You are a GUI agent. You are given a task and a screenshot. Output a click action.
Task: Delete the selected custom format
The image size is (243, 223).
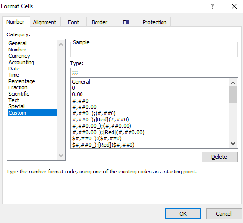(220, 157)
